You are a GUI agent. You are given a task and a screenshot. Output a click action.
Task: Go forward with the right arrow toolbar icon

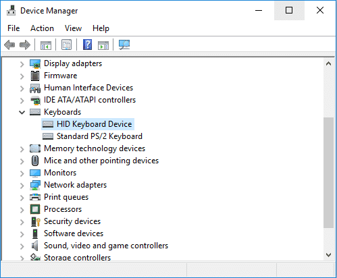pyautogui.click(x=25, y=45)
